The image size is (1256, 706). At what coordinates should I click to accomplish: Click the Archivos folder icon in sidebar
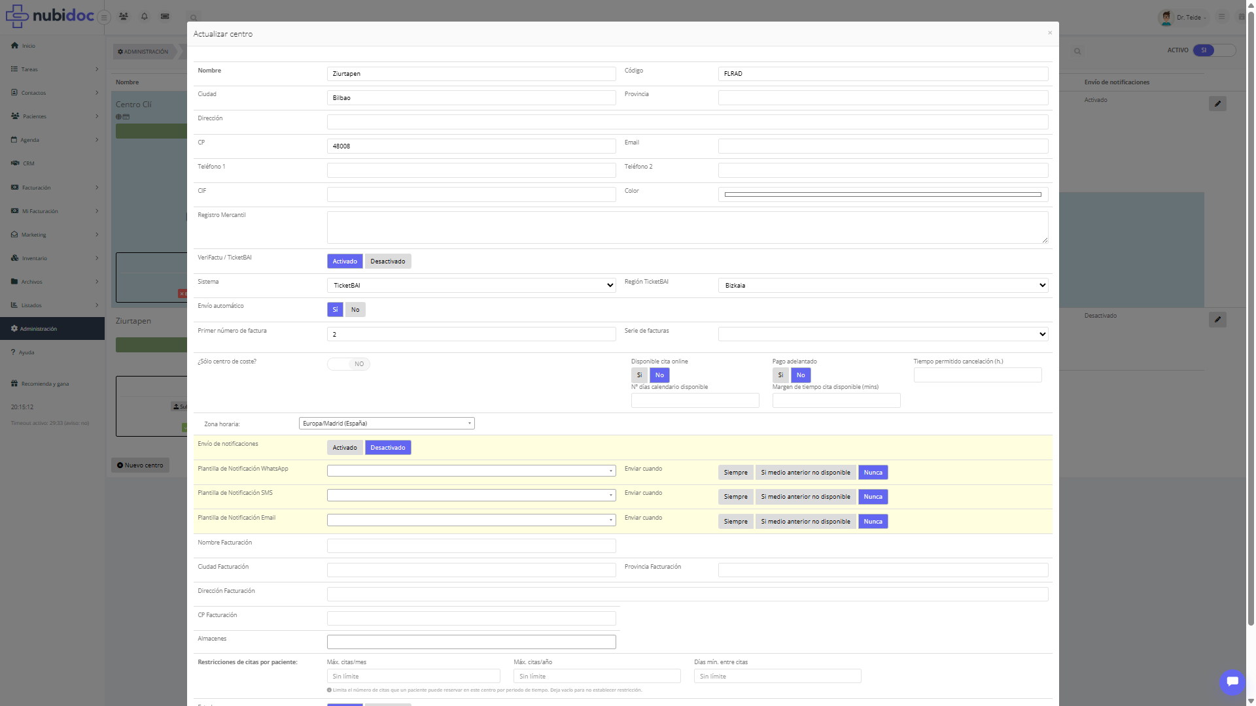[x=14, y=281]
